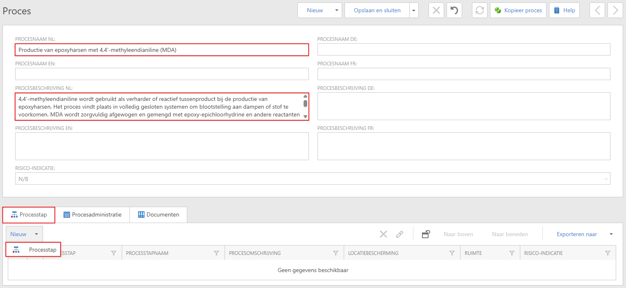Click the delete X icon above process step grid
This screenshot has height=288, width=626.
[383, 234]
